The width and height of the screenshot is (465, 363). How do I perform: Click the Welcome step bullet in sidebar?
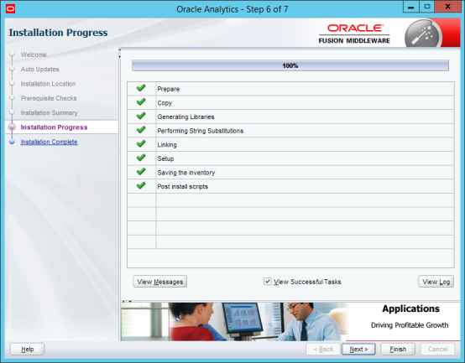(x=12, y=54)
